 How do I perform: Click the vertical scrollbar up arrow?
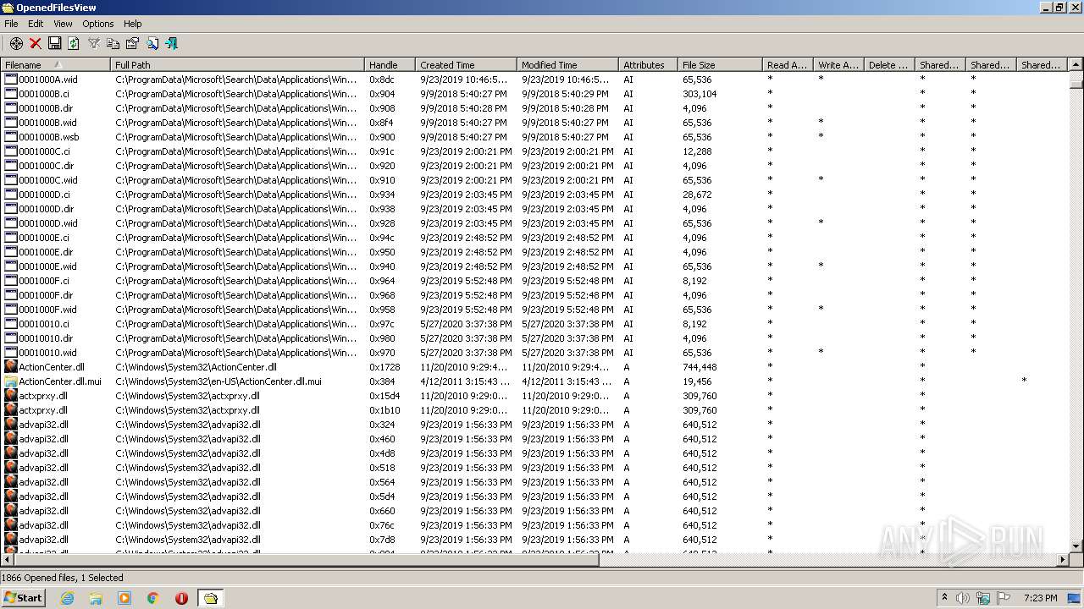coord(1076,64)
